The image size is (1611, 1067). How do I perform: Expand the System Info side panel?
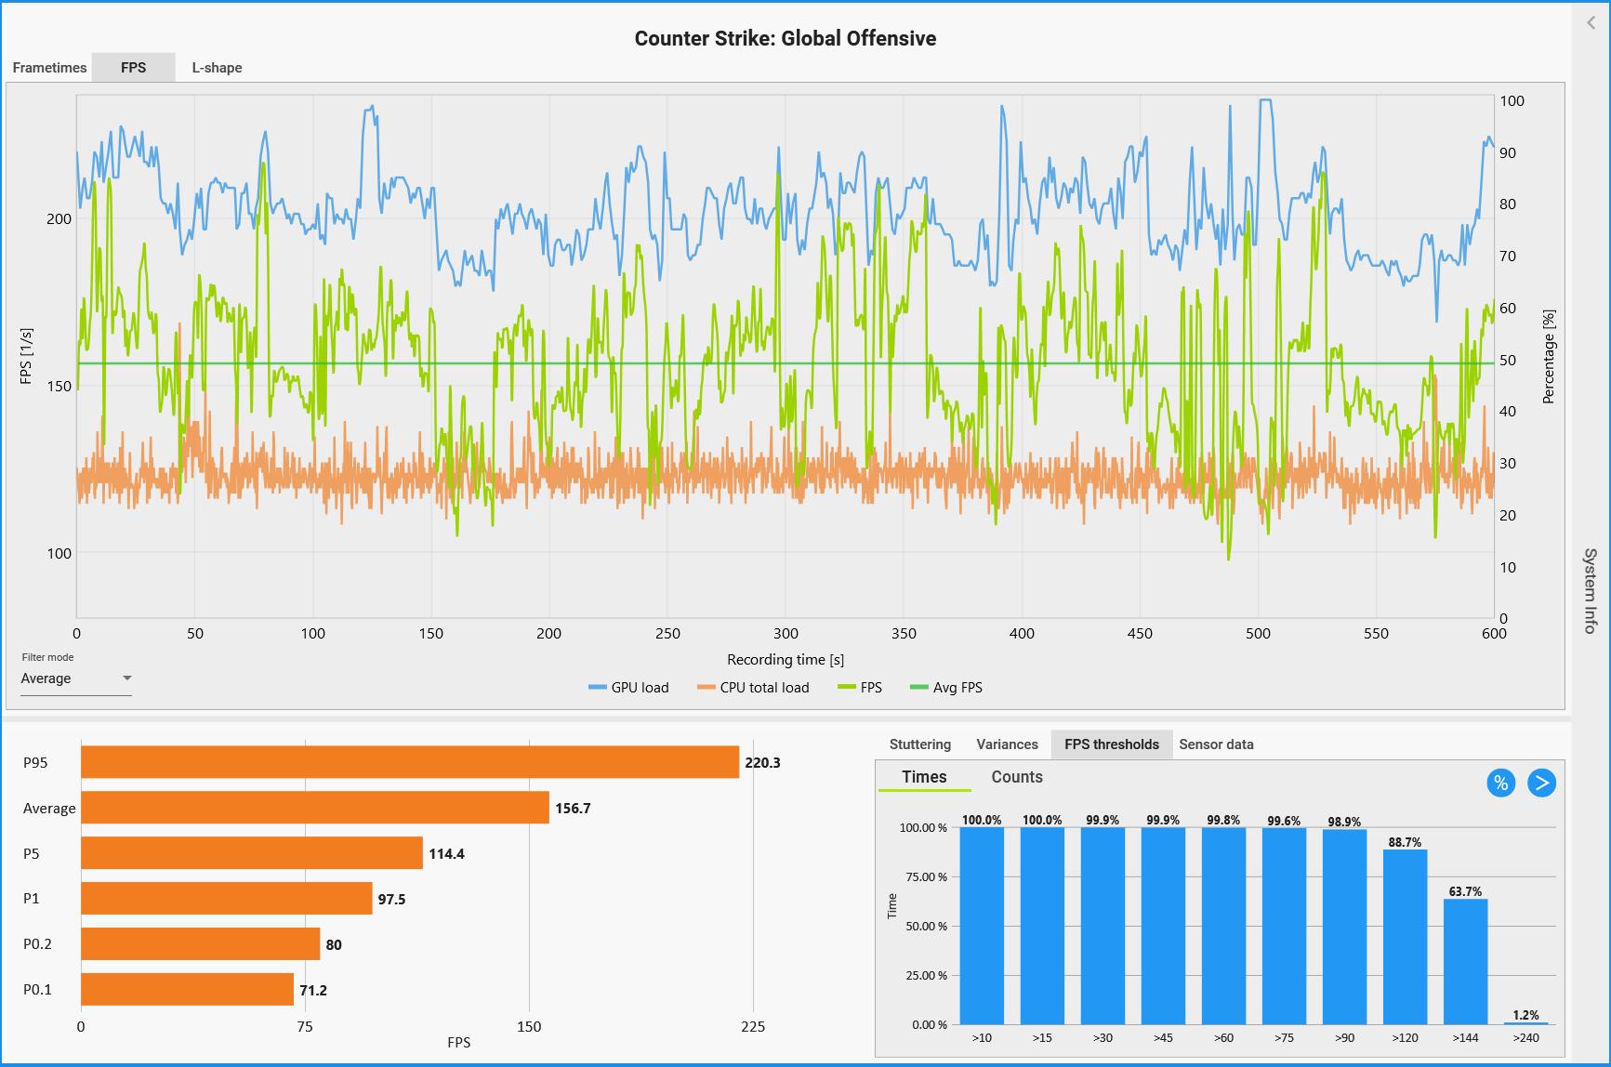click(x=1591, y=590)
